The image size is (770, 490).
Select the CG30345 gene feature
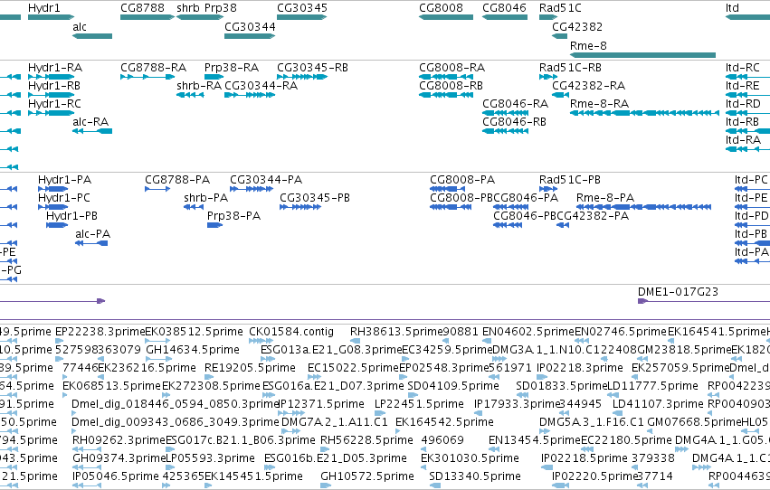[301, 17]
